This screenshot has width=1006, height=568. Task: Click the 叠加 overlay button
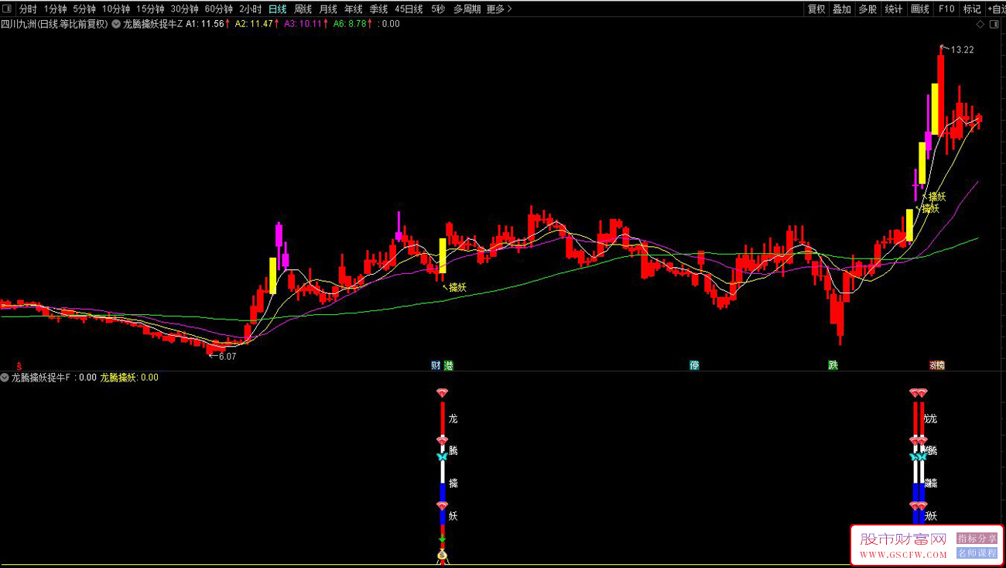[842, 9]
